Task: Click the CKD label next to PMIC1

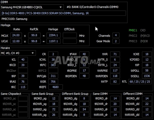Action: click(143, 30)
